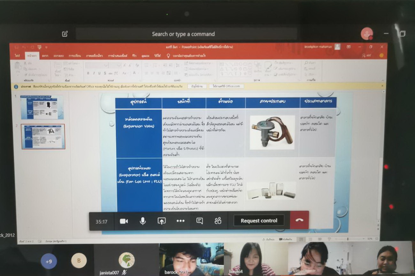
Task: Open more actions ellipsis menu
Action: (x=181, y=221)
